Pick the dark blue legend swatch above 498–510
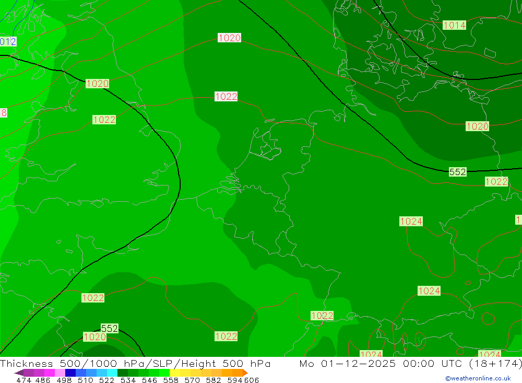The height and width of the screenshot is (383, 522). [70, 373]
